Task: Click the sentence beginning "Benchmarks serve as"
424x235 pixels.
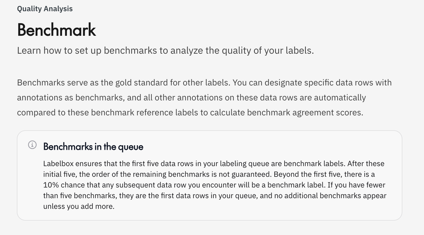Action: click(123, 83)
